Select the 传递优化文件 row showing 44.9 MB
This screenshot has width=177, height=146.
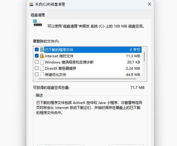click(87, 74)
